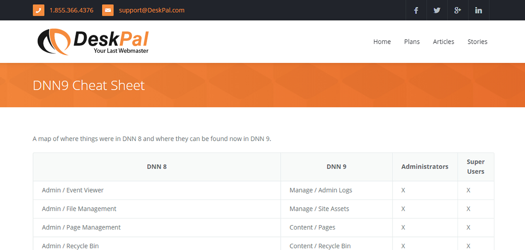Click the Admin / Event Viewer cell

[x=73, y=190]
